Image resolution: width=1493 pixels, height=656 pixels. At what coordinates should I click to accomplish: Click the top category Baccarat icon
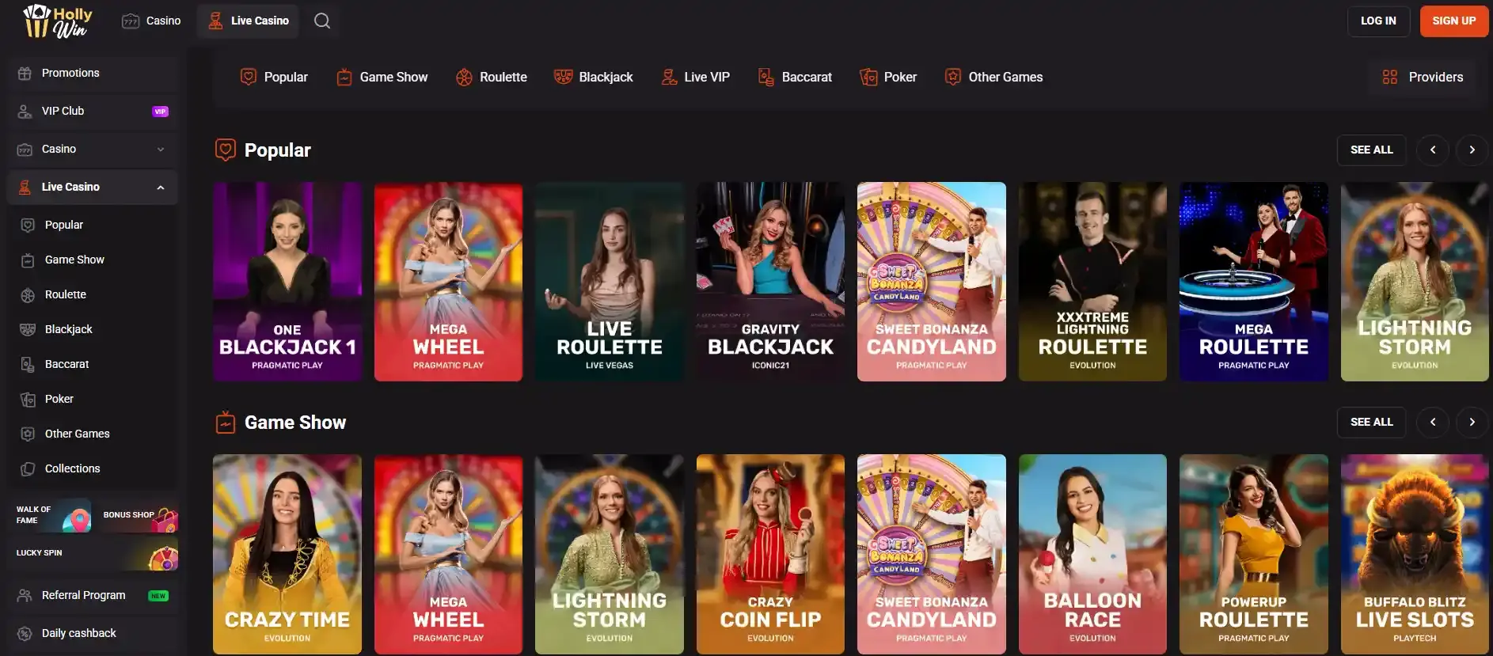(x=765, y=77)
